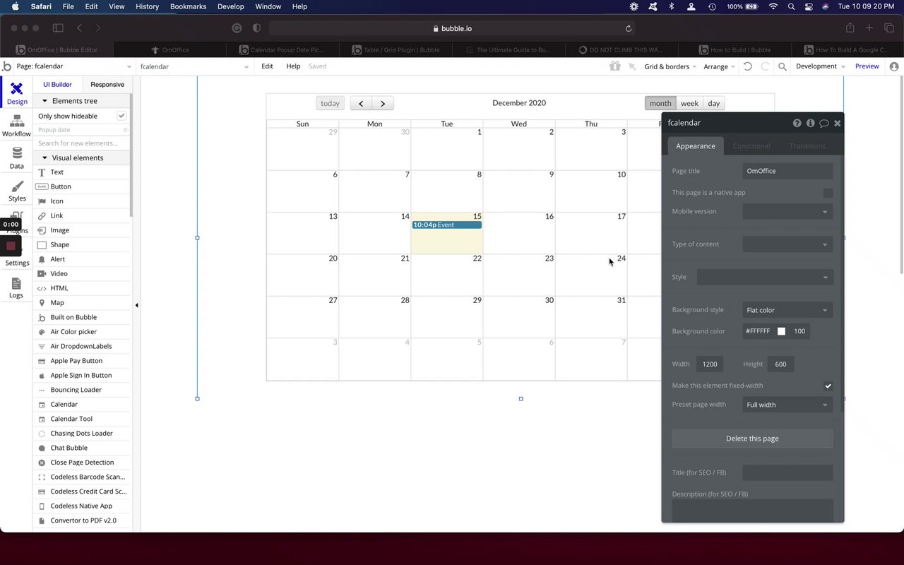Open the Type of content dropdown

[x=787, y=244]
